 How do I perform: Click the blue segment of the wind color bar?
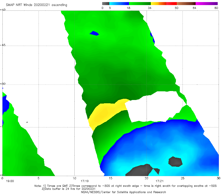(x=119, y=4)
